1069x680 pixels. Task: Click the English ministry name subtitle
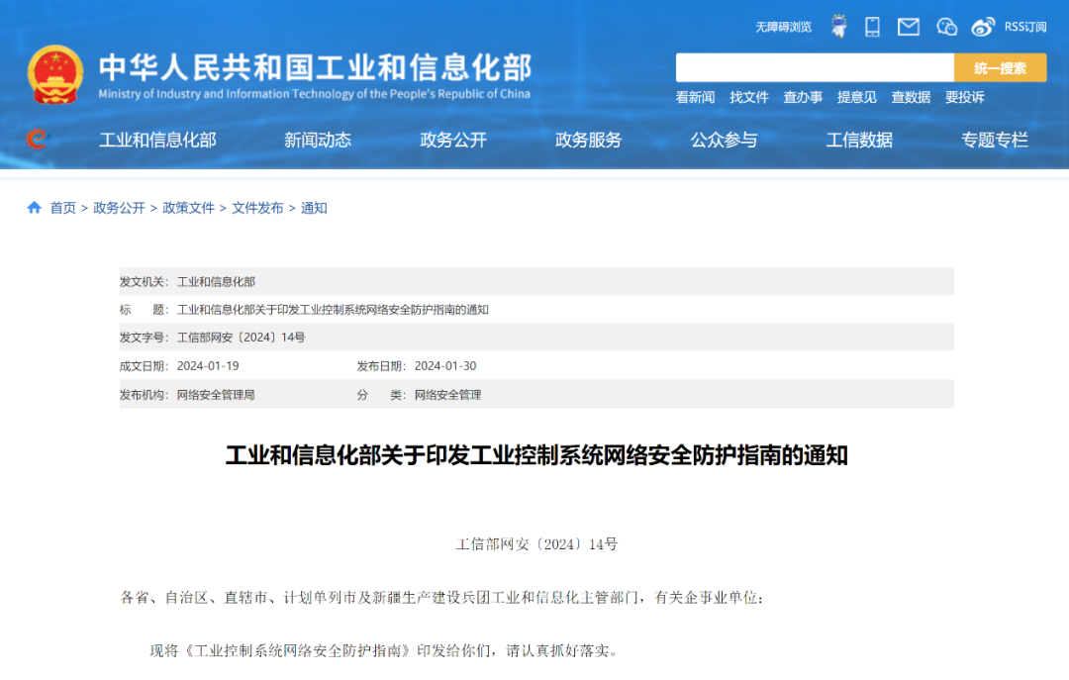pyautogui.click(x=315, y=93)
